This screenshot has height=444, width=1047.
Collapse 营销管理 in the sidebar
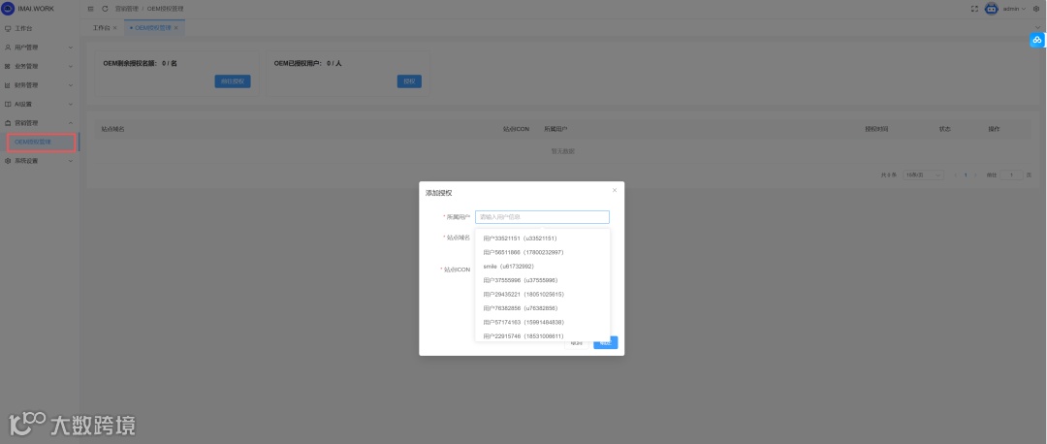click(40, 123)
